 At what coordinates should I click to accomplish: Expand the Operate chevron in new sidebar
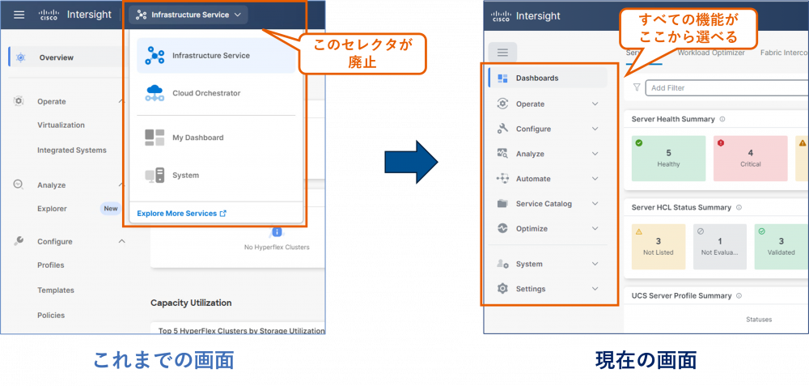point(595,104)
